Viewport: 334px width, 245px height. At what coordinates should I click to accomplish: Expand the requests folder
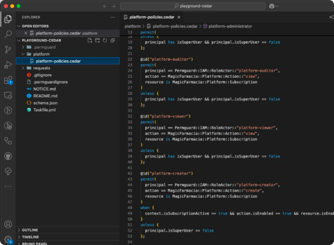point(23,68)
